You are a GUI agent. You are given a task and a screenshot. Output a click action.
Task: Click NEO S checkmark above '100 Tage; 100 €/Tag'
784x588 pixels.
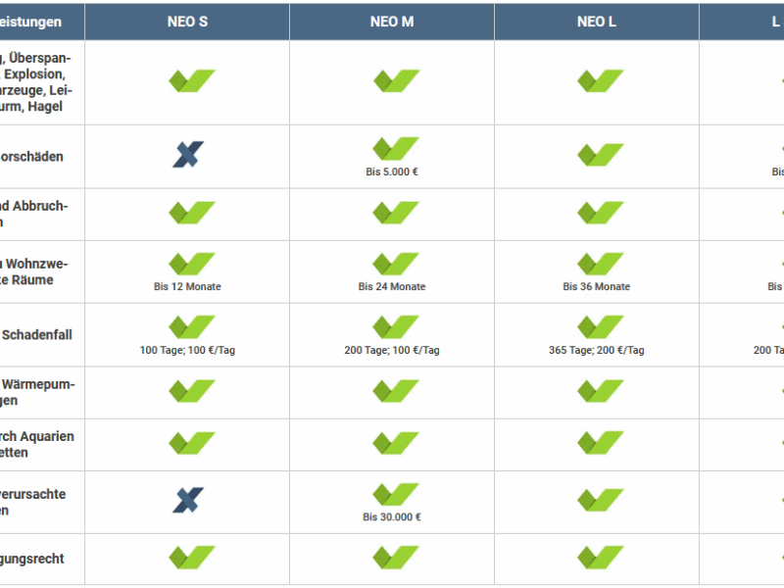click(191, 327)
